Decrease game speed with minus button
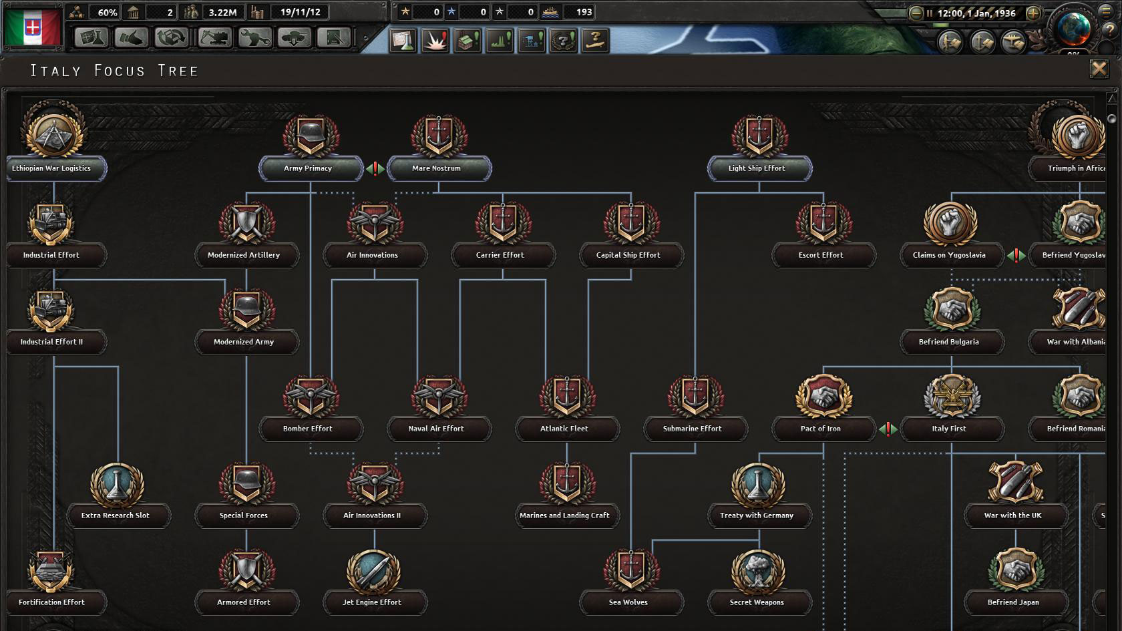Viewport: 1122px width, 631px height. (x=916, y=13)
